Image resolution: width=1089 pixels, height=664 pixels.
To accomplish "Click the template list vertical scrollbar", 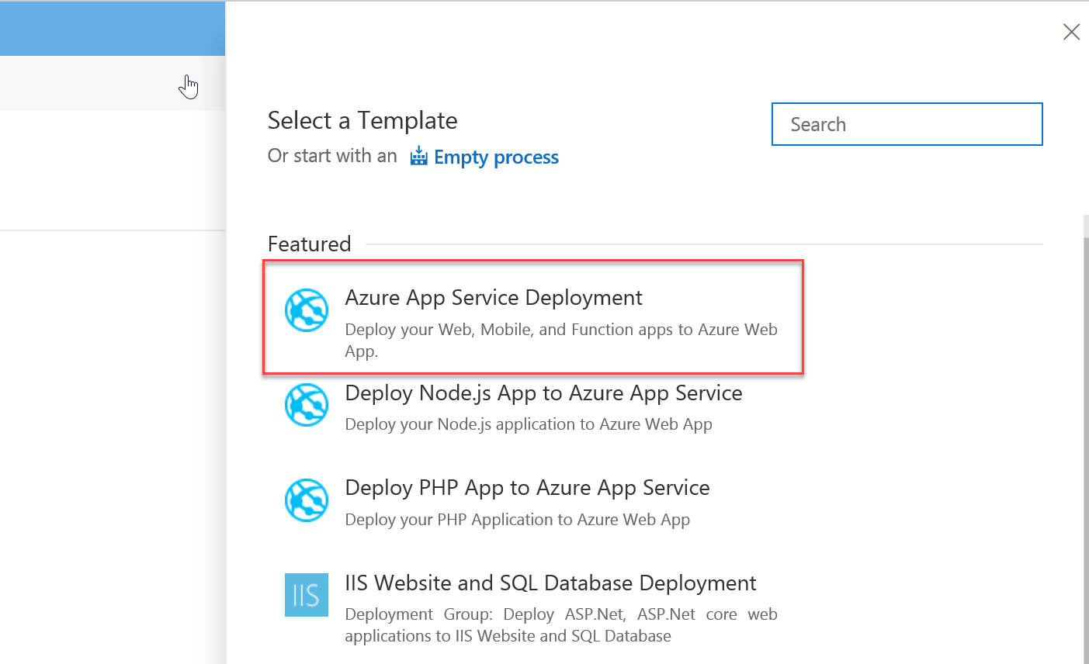I will pos(1086,450).
